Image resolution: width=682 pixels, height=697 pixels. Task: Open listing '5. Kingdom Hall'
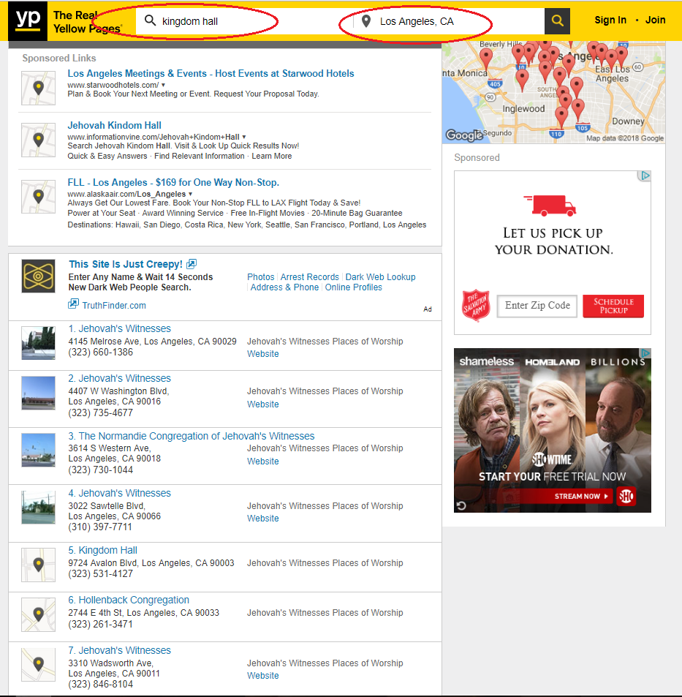pyautogui.click(x=102, y=550)
